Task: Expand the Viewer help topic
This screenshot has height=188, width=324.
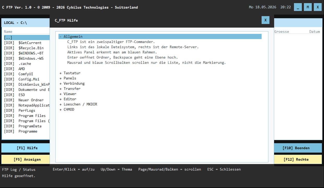Action: (68, 94)
